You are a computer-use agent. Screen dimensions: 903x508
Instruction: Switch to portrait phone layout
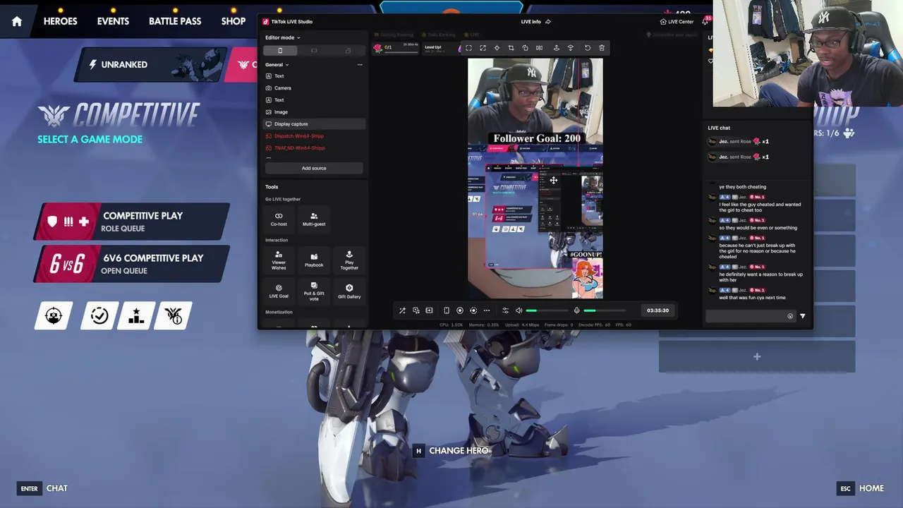pyautogui.click(x=280, y=51)
